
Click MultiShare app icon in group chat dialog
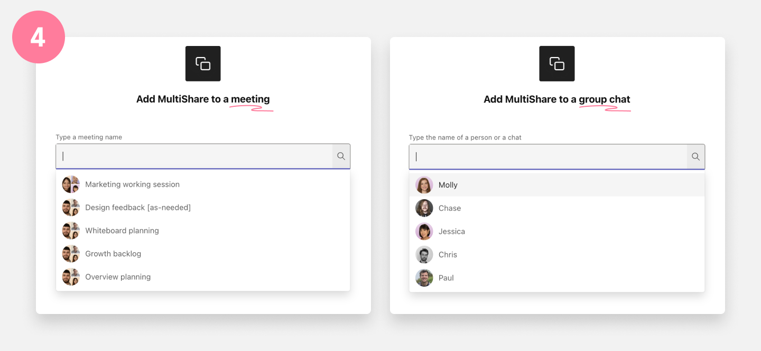click(x=557, y=63)
